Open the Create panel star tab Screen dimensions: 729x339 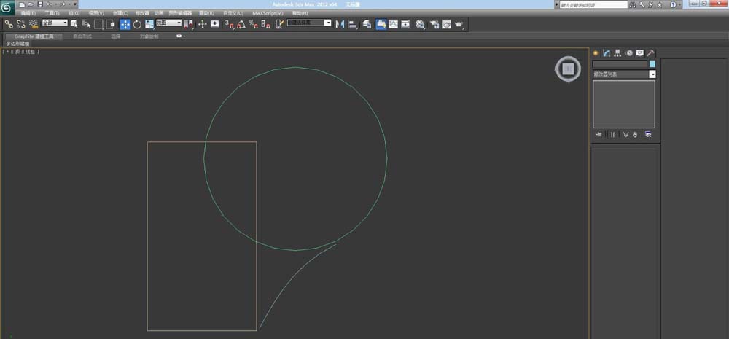pos(596,53)
